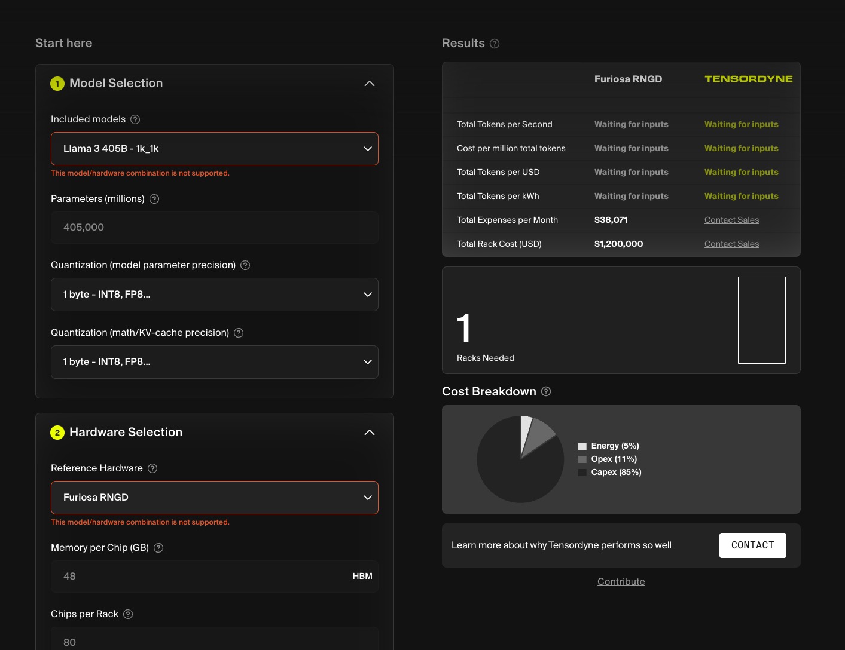845x650 pixels.
Task: Click Chips per Rack field showing 80
Action: [x=215, y=639]
